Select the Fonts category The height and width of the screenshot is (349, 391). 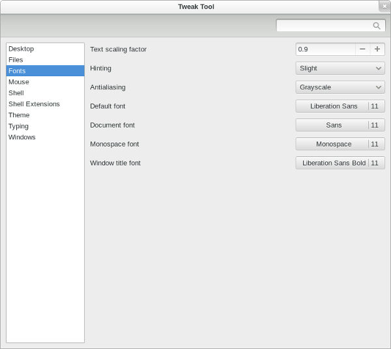point(46,71)
